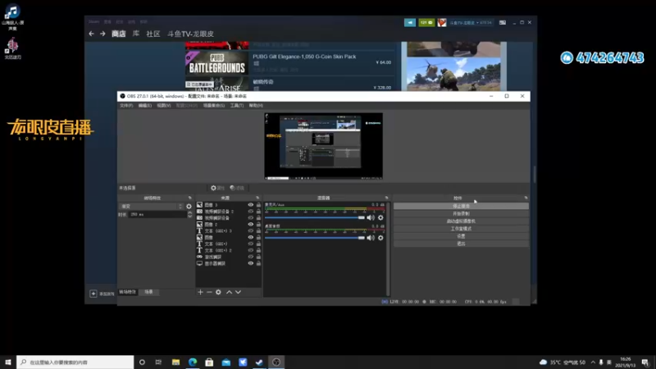This screenshot has width=656, height=369.
Task: Toggle lock on 图像 3 source
Action: pos(258,205)
